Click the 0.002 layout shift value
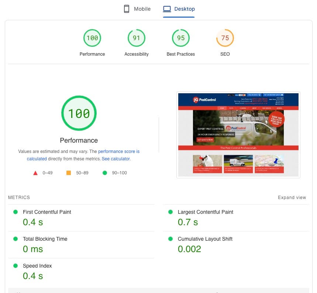 (x=189, y=249)
